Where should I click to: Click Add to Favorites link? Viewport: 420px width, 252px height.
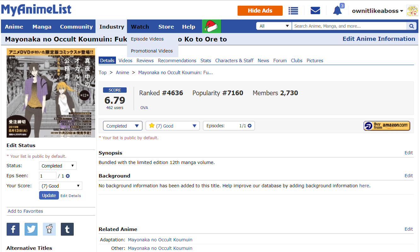coord(26,211)
